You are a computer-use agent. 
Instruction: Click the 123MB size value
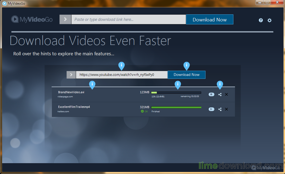pos(145,92)
